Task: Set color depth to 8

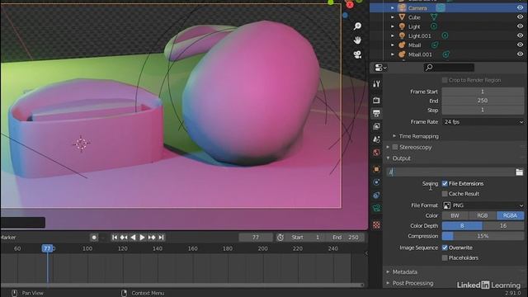Action: coord(462,226)
